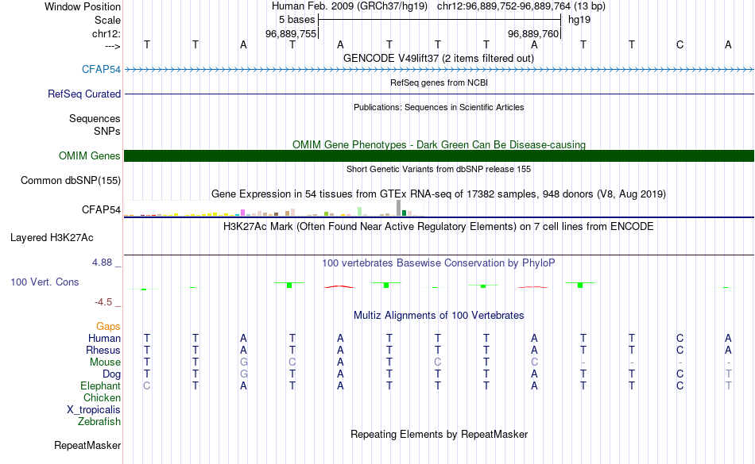
Task: Click the Chicken species label
Action: point(102,397)
